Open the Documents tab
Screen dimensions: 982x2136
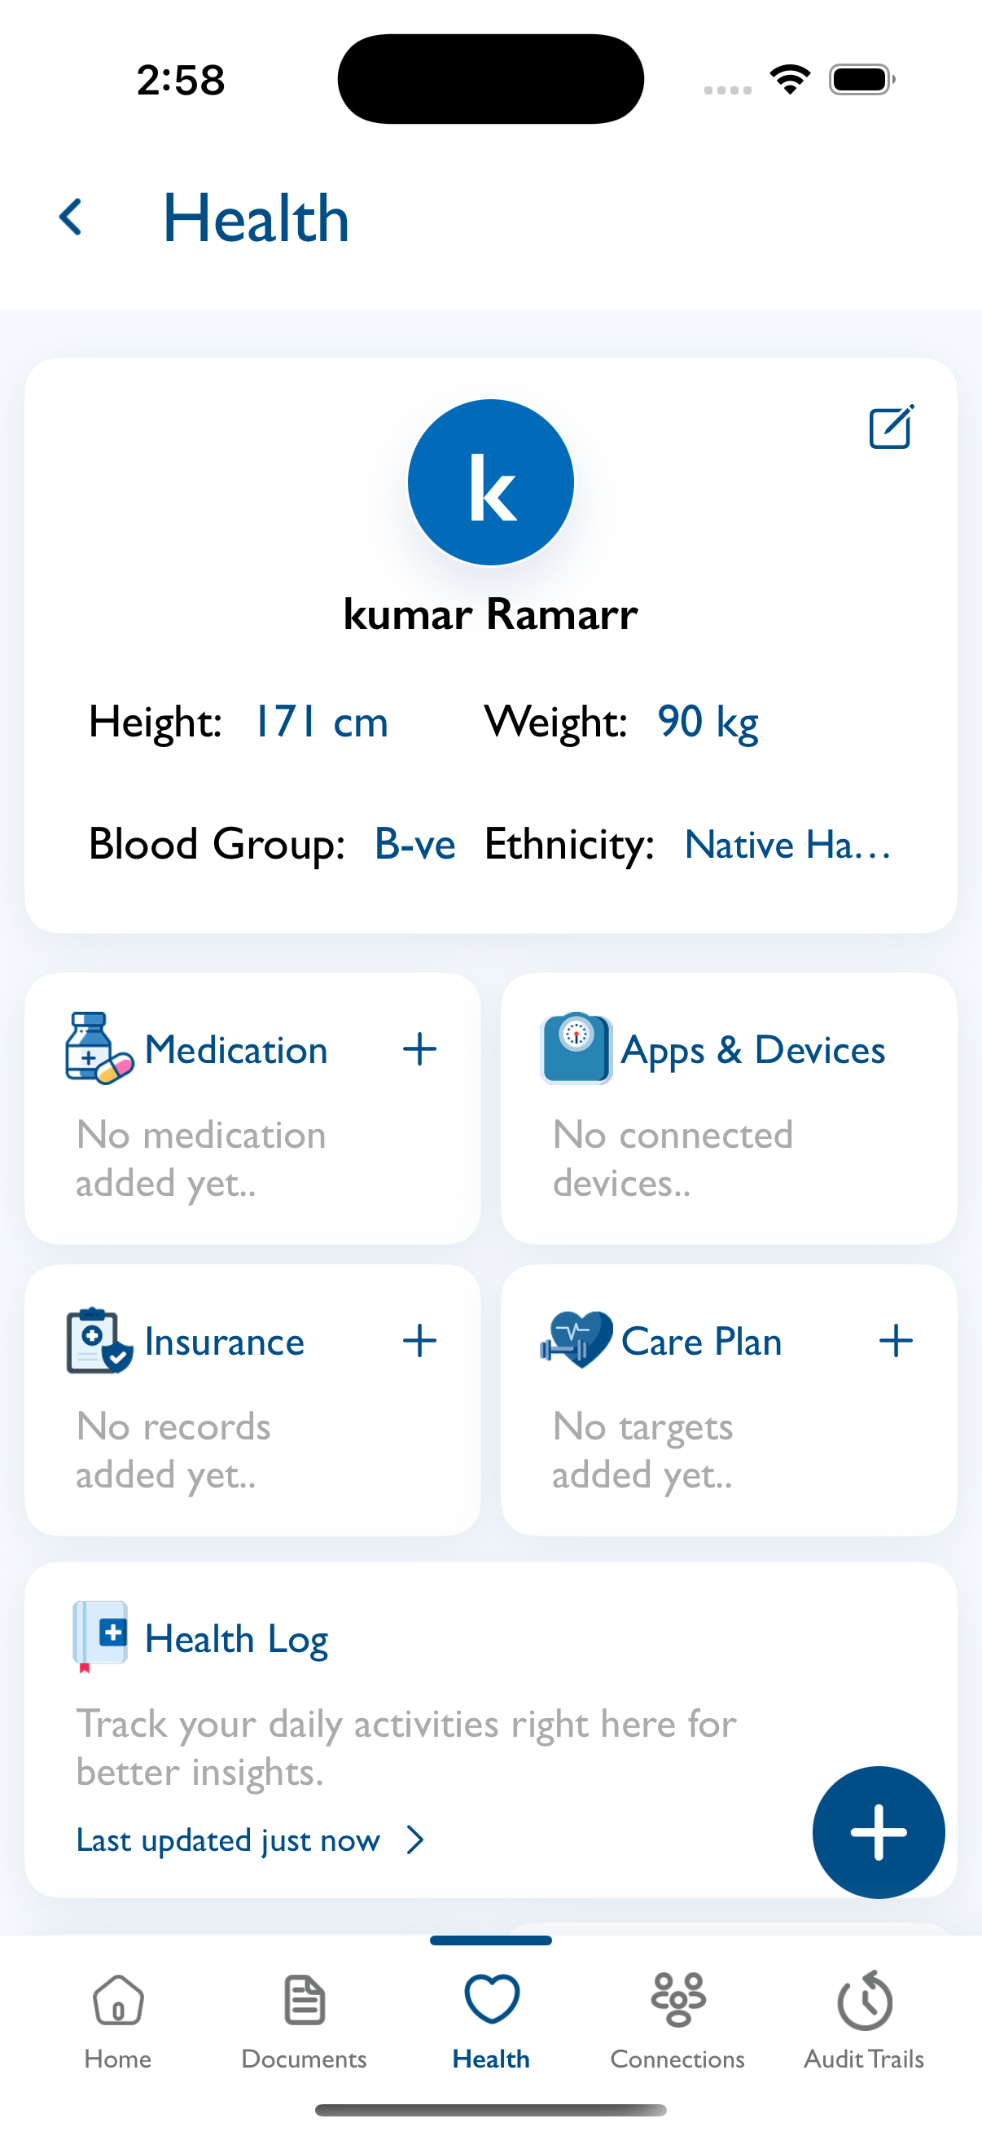tap(305, 2020)
